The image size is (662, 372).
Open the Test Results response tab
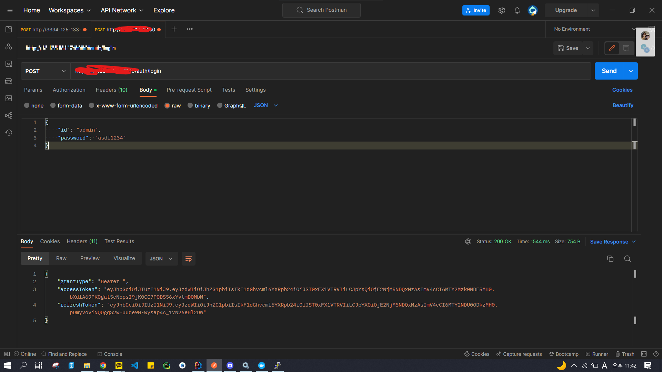point(119,241)
